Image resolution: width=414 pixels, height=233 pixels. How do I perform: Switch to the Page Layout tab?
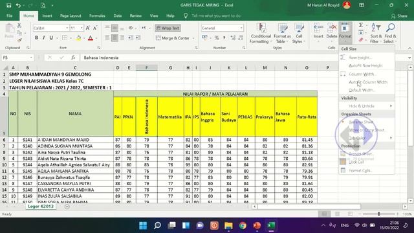tap(71, 16)
